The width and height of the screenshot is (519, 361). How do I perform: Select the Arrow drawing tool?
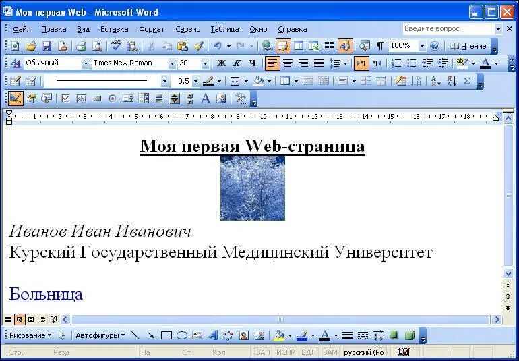[150, 335]
